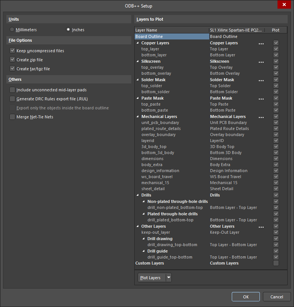Select the drill_plated_bottom-top row
Screen dimensions: 294x307
click(x=211, y=220)
